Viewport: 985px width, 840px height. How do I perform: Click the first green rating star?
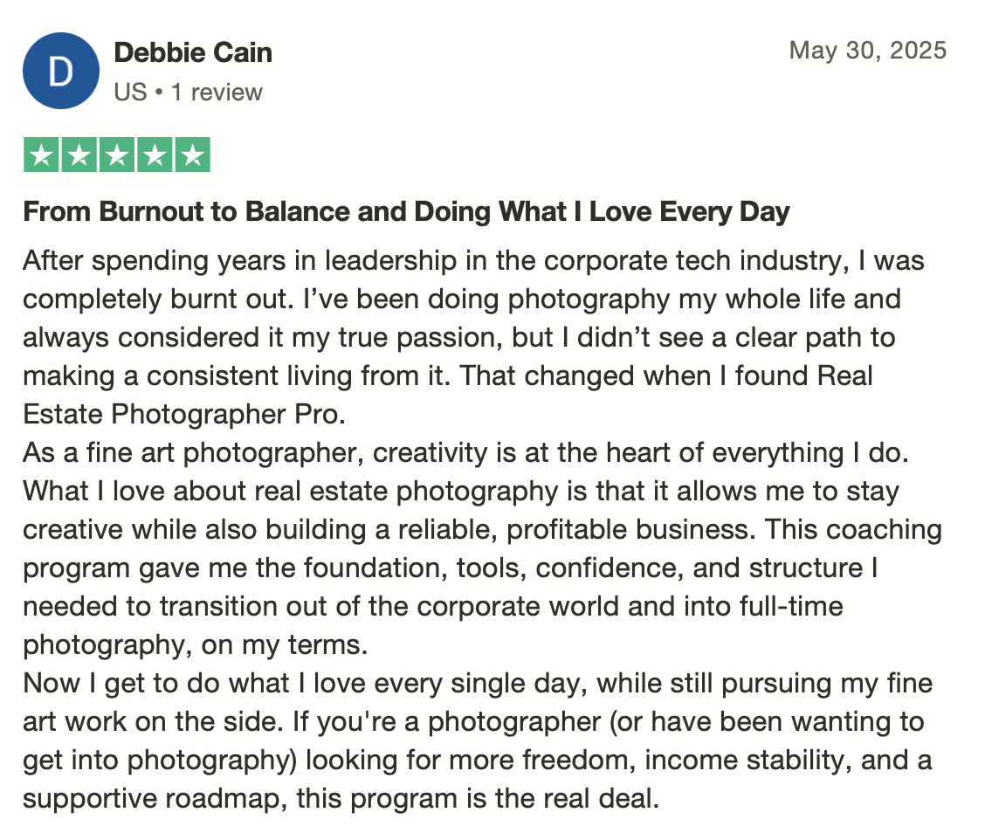[41, 155]
